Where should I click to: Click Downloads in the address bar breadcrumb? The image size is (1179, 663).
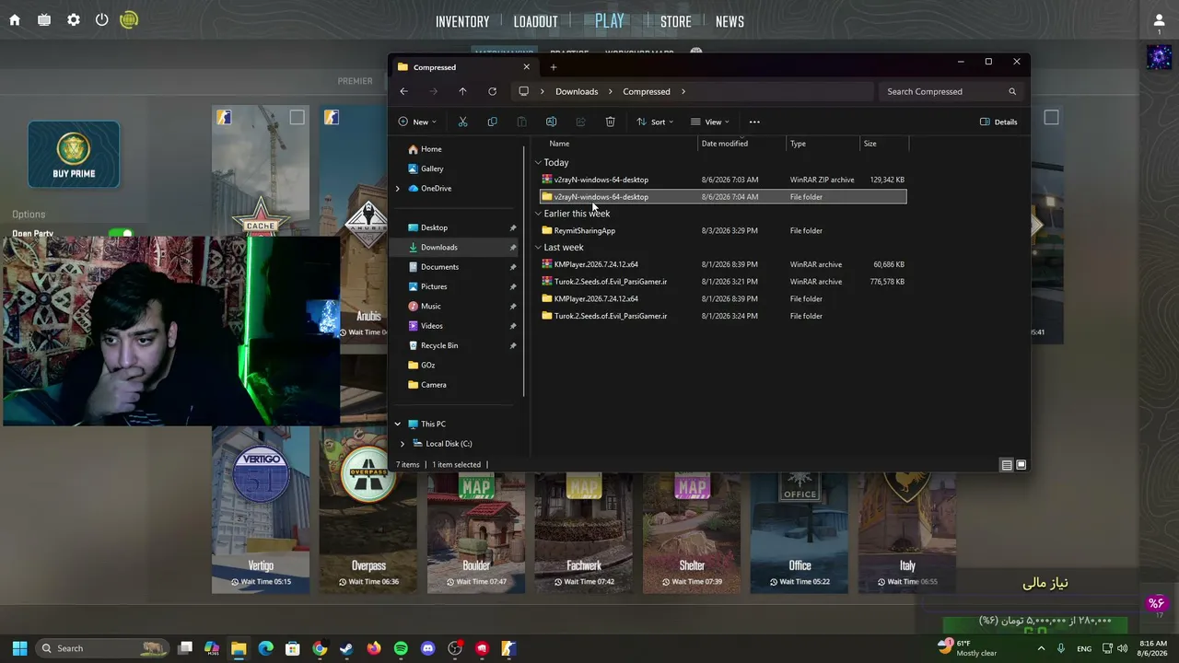point(577,91)
